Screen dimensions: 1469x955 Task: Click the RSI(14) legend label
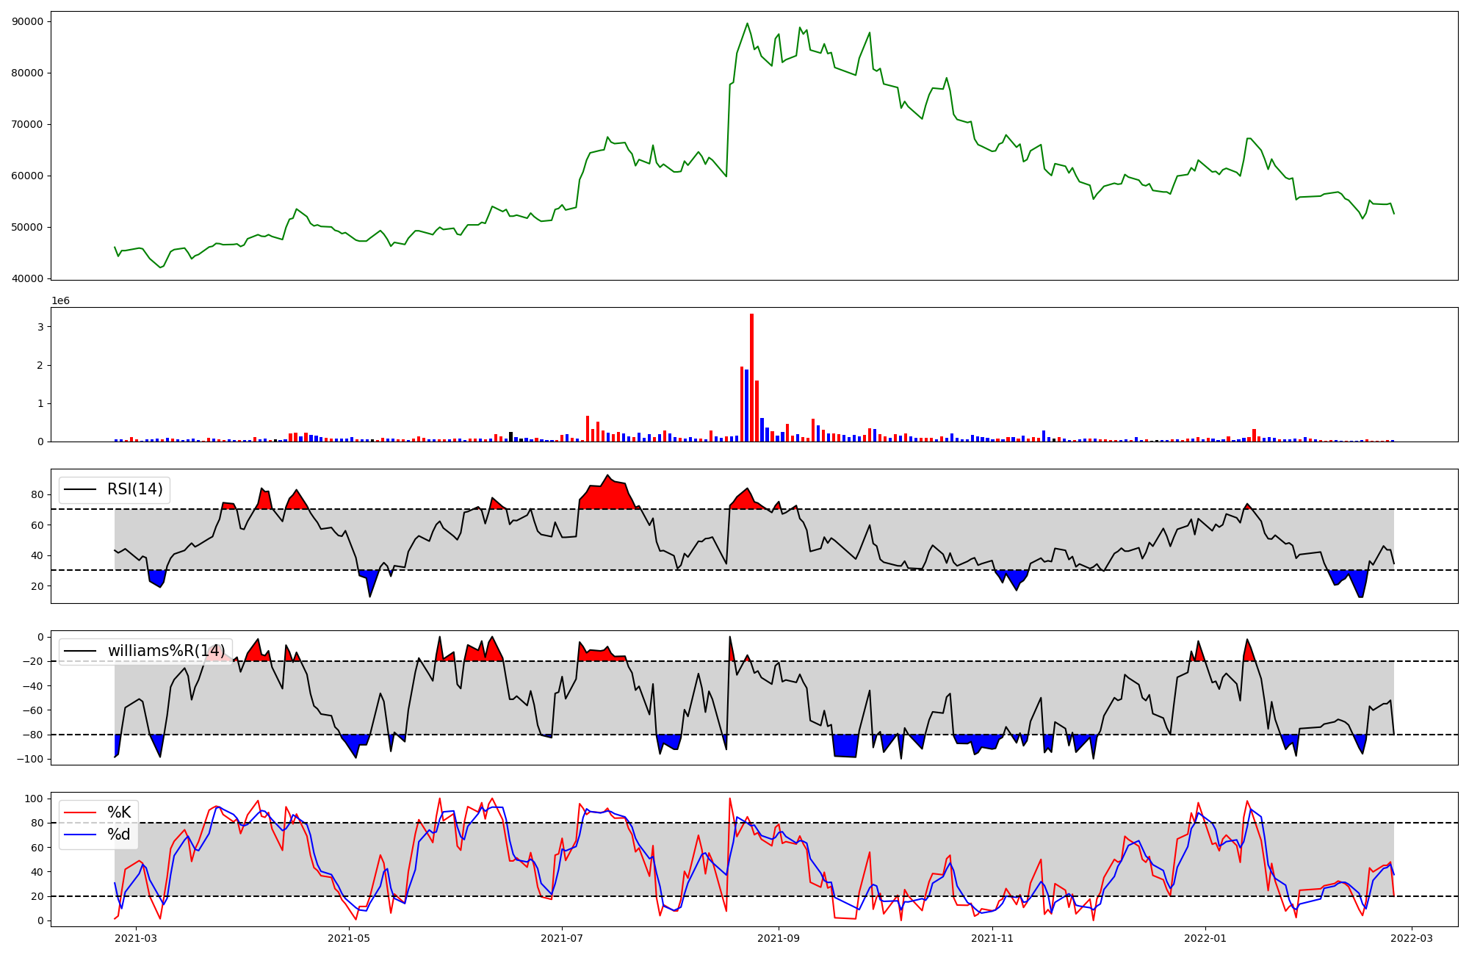pyautogui.click(x=135, y=489)
